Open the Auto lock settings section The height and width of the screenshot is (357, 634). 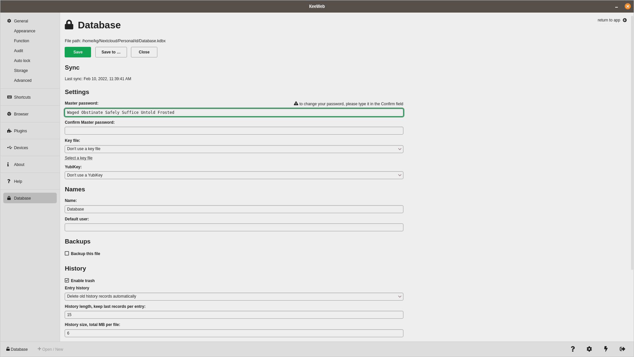pos(22,61)
